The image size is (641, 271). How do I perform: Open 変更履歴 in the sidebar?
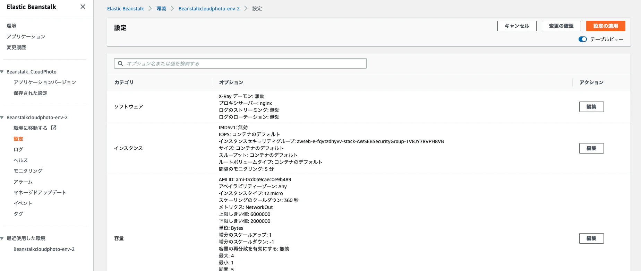click(x=16, y=47)
